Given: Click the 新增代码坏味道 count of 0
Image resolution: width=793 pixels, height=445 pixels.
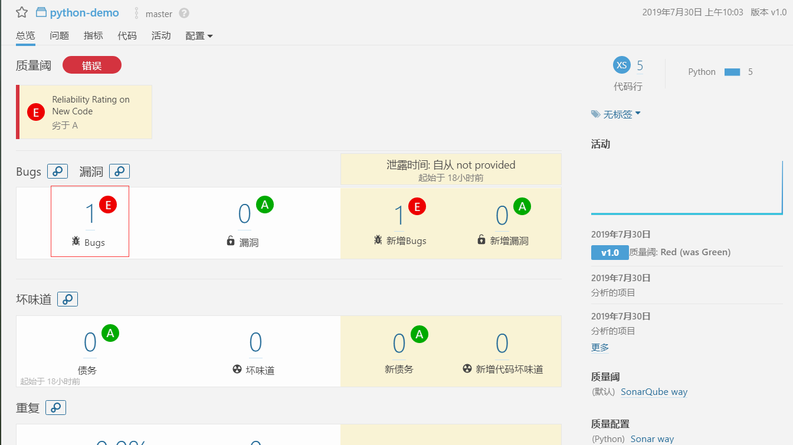Looking at the screenshot, I should (502, 344).
